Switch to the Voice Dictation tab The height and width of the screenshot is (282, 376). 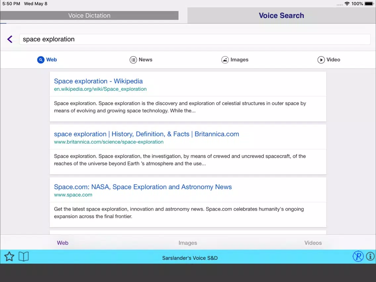(x=89, y=16)
